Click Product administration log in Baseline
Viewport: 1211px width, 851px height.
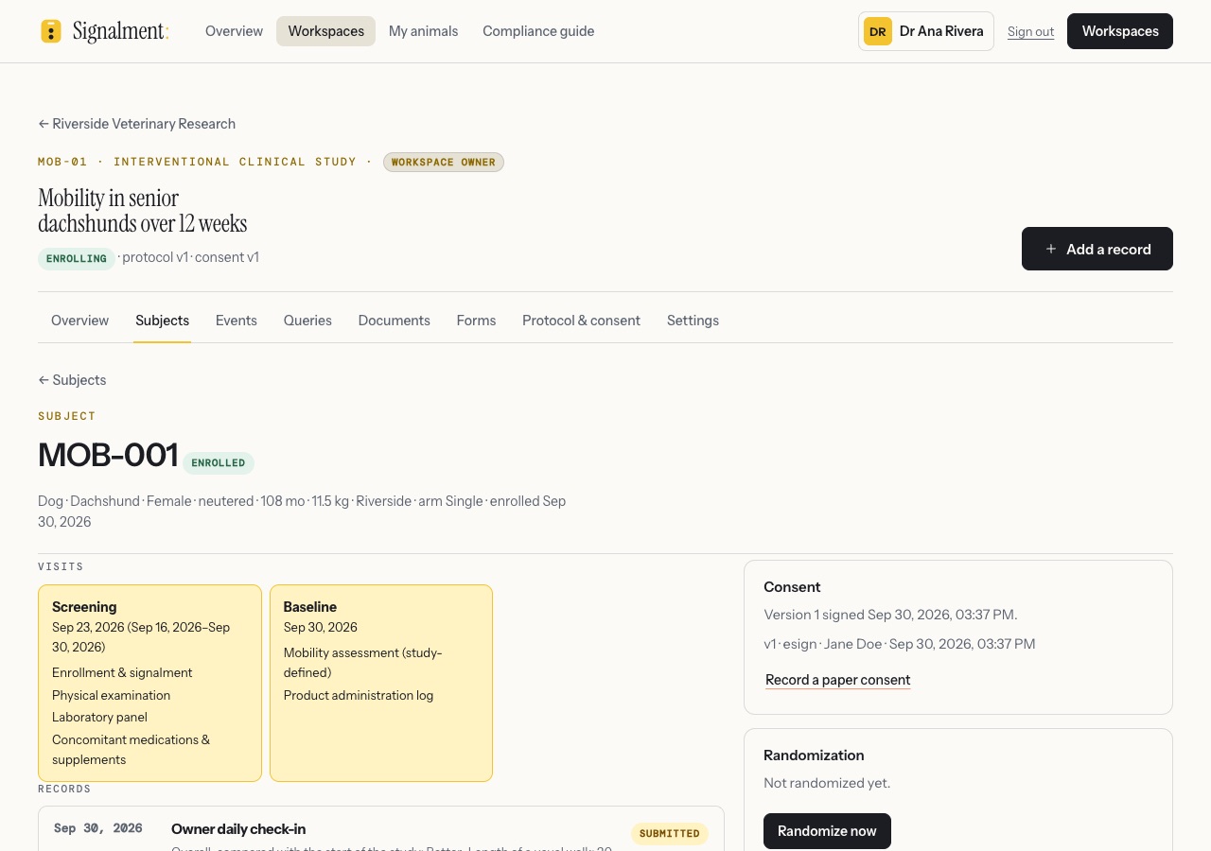coord(359,695)
